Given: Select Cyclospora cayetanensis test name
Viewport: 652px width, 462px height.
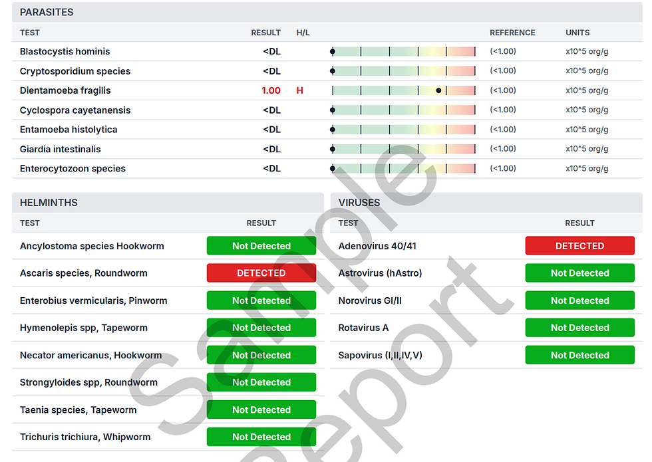Looking at the screenshot, I should tap(75, 110).
